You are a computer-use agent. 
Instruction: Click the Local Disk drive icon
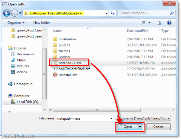click(x=13, y=102)
